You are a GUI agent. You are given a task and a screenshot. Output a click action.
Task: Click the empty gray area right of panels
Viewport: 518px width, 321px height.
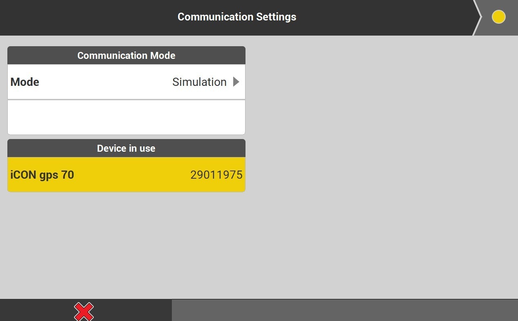click(381, 164)
